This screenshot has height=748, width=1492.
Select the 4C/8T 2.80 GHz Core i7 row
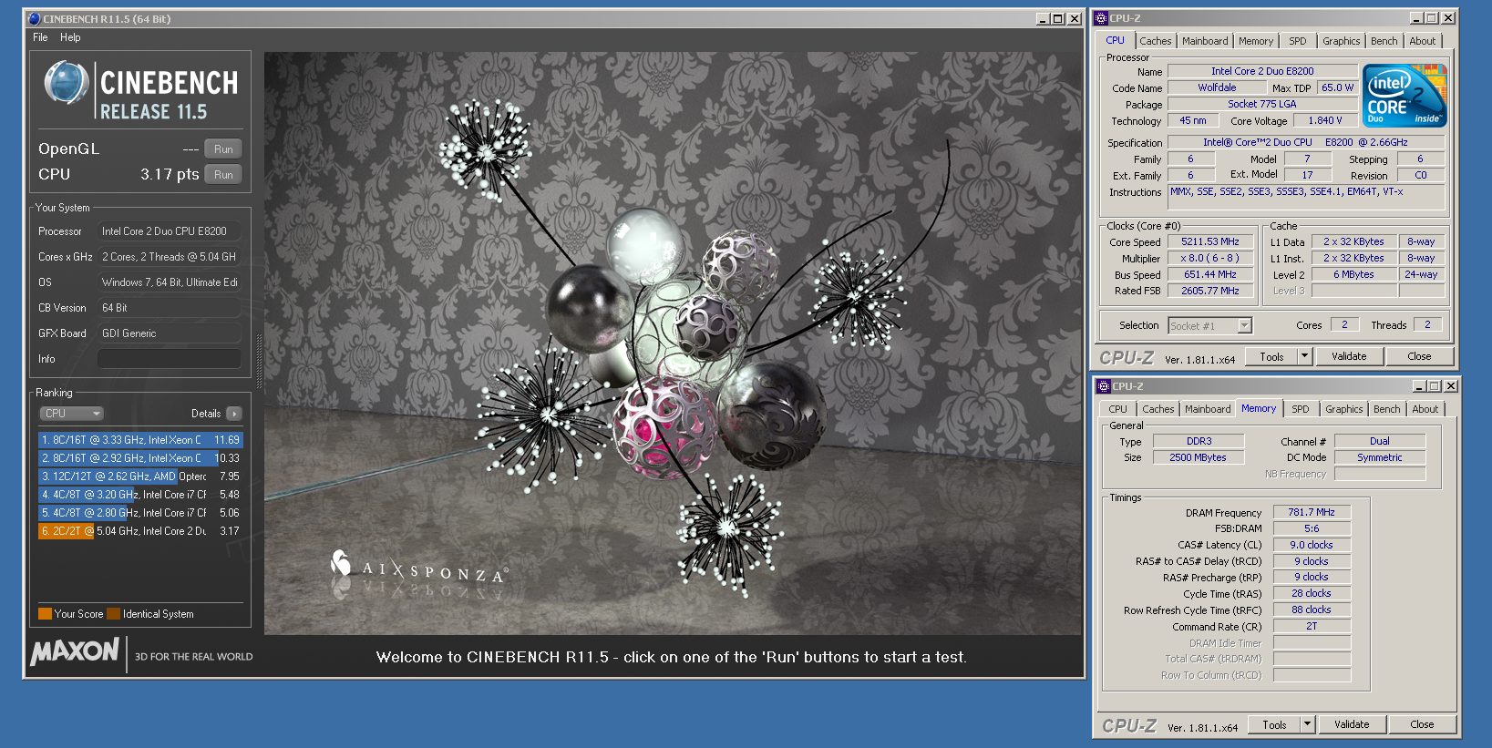click(140, 513)
